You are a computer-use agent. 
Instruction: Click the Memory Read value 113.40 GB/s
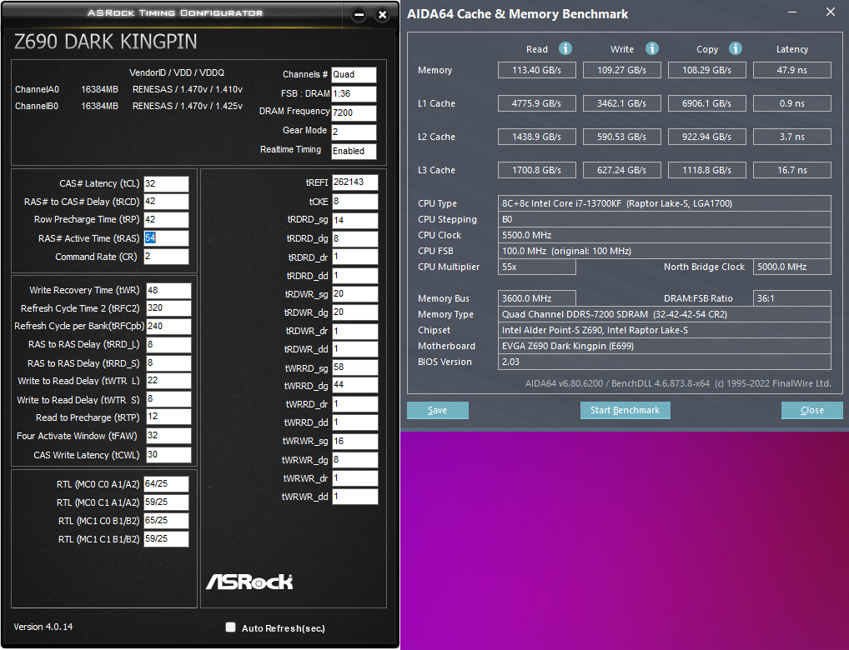pos(536,70)
